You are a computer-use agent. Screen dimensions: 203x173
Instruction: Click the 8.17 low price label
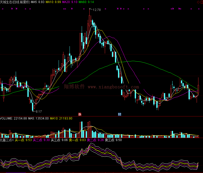click(39, 112)
